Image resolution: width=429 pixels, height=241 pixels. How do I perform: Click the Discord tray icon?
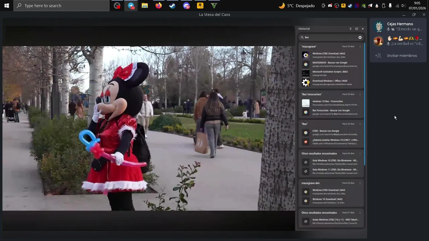[x=330, y=5]
